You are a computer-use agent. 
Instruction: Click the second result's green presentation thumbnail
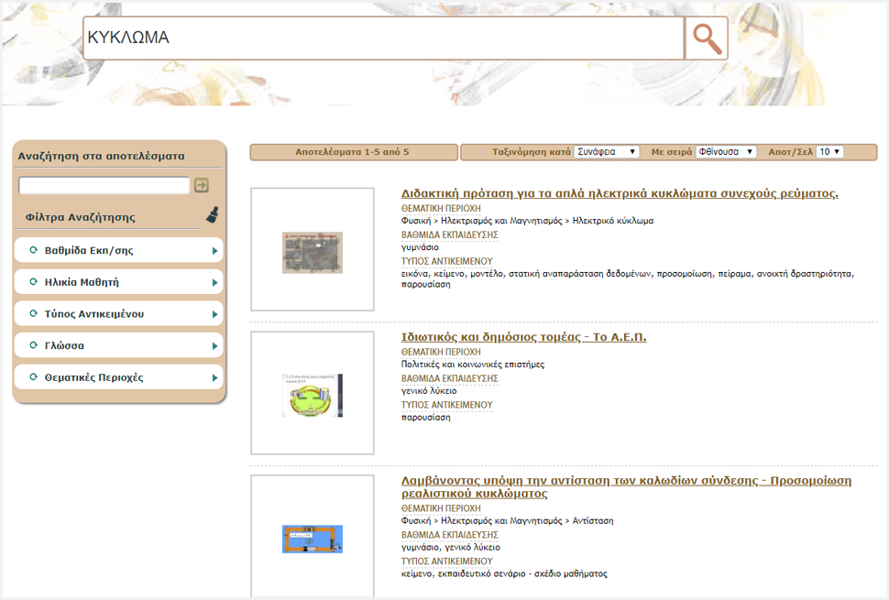313,395
